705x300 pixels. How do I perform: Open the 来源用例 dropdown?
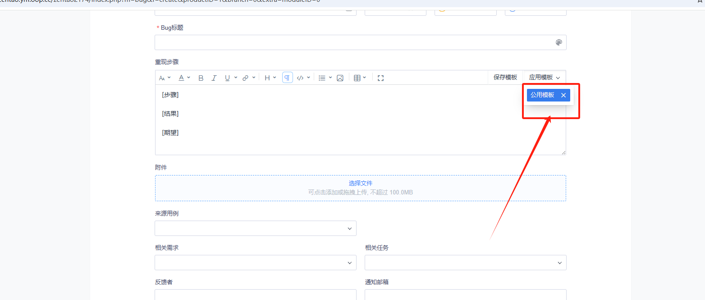click(256, 228)
